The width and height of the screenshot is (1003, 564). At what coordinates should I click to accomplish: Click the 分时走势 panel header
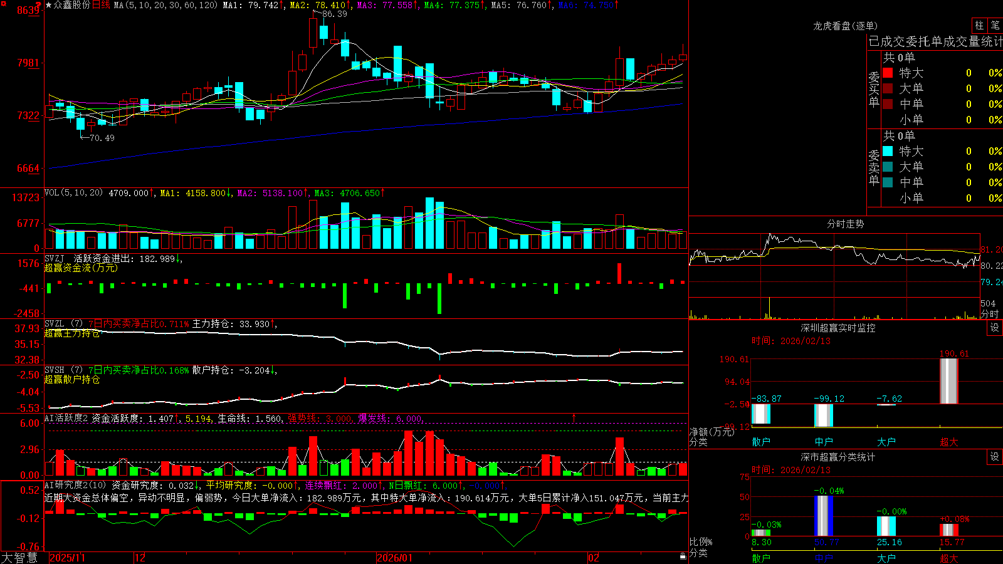point(845,224)
